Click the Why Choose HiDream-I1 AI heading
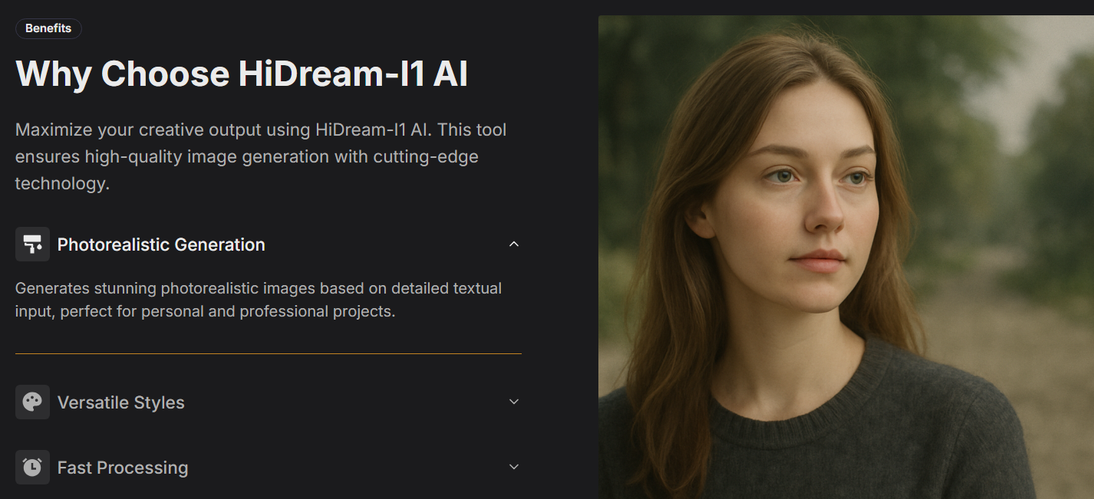Viewport: 1094px width, 499px height. 242,74
